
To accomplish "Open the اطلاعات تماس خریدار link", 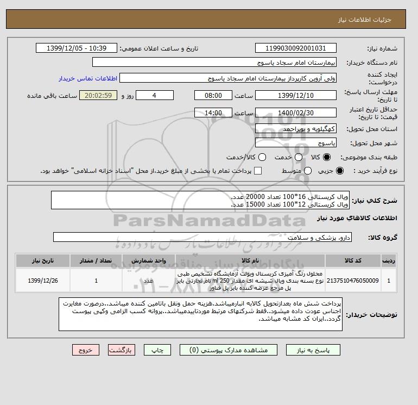I will (88, 78).
